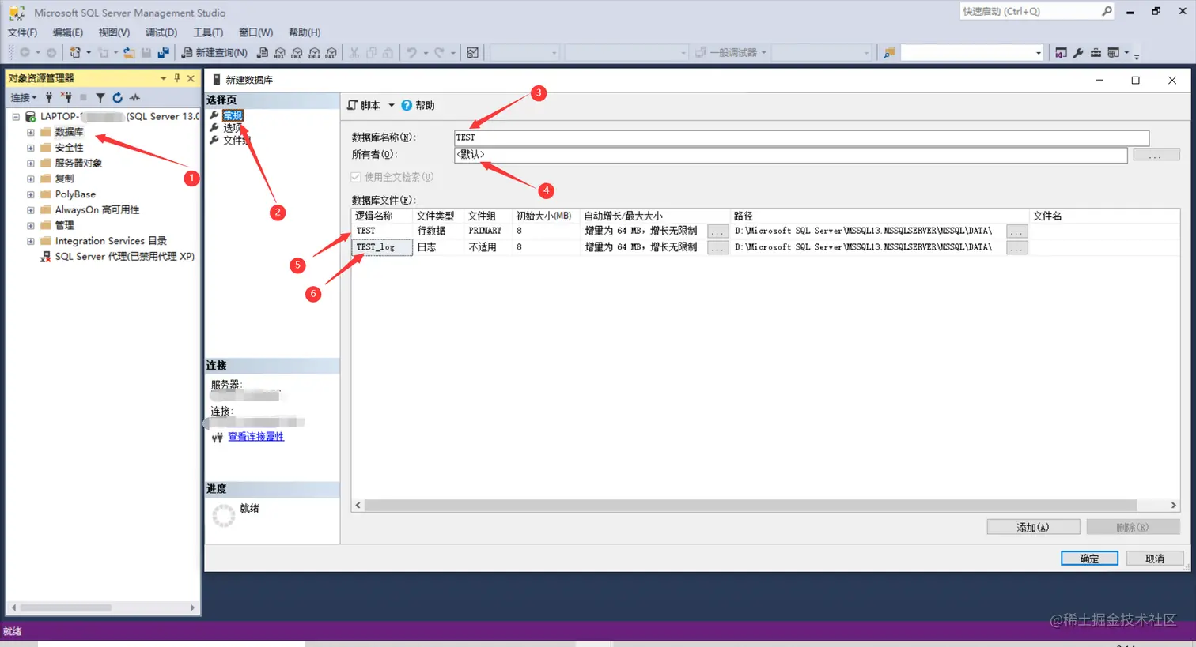Select the 选项 page
The image size is (1196, 647).
(x=233, y=128)
